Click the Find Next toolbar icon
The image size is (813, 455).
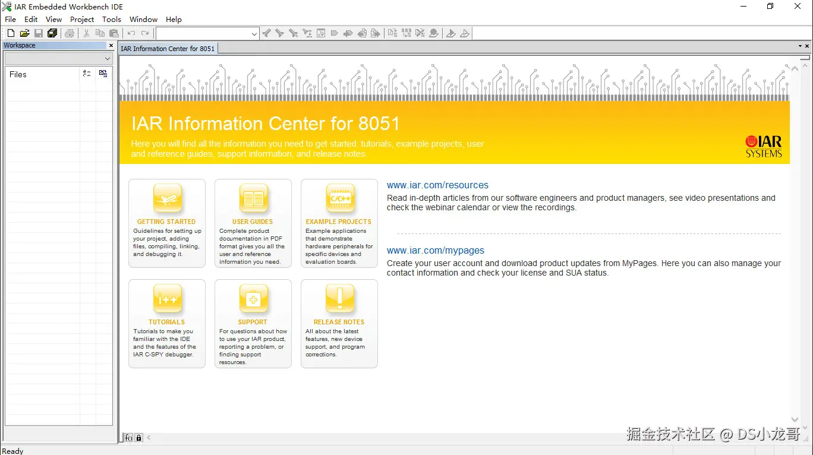(279, 33)
